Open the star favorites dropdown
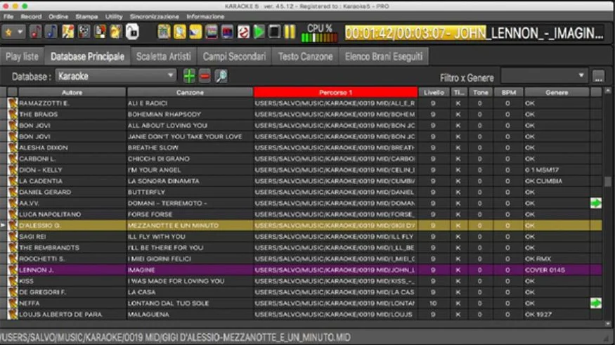This screenshot has height=345, width=615. click(14, 32)
